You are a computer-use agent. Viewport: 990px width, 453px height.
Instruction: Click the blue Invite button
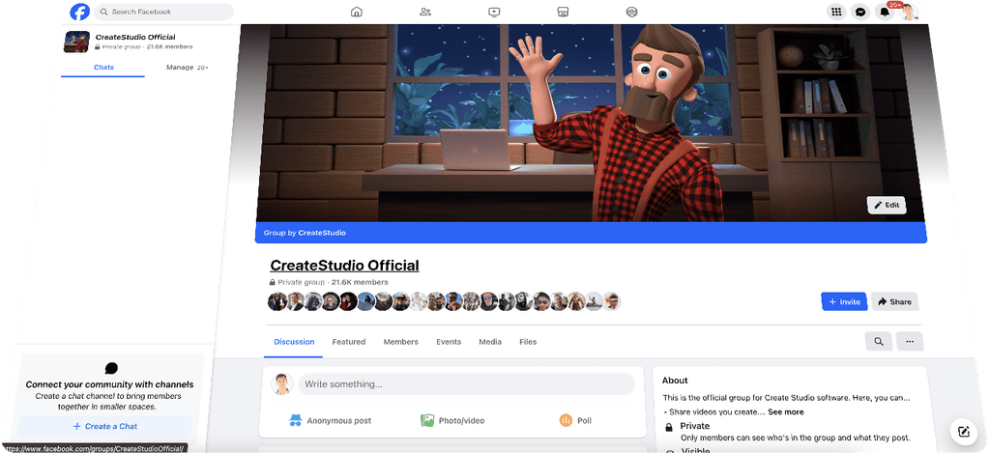pos(843,301)
